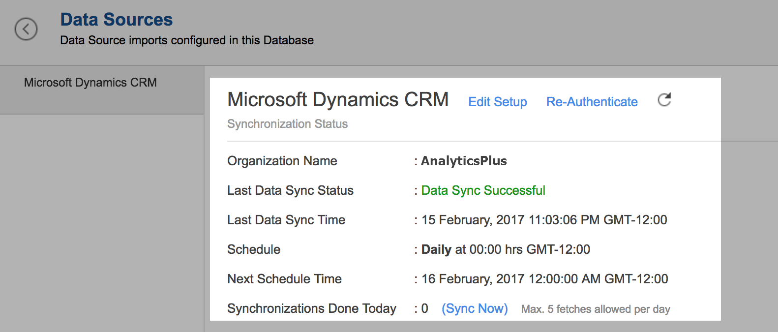Screen dimensions: 778x332
Task: Click the Synchronizations Done Today label
Action: 311,308
